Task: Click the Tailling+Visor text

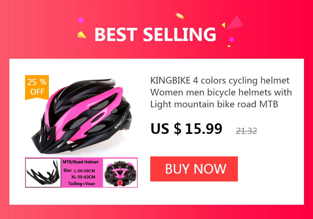Action: pyautogui.click(x=81, y=184)
